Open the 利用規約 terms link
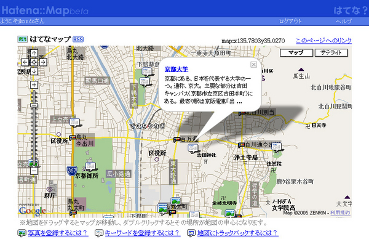This screenshot has height=239, width=369. tap(340, 213)
